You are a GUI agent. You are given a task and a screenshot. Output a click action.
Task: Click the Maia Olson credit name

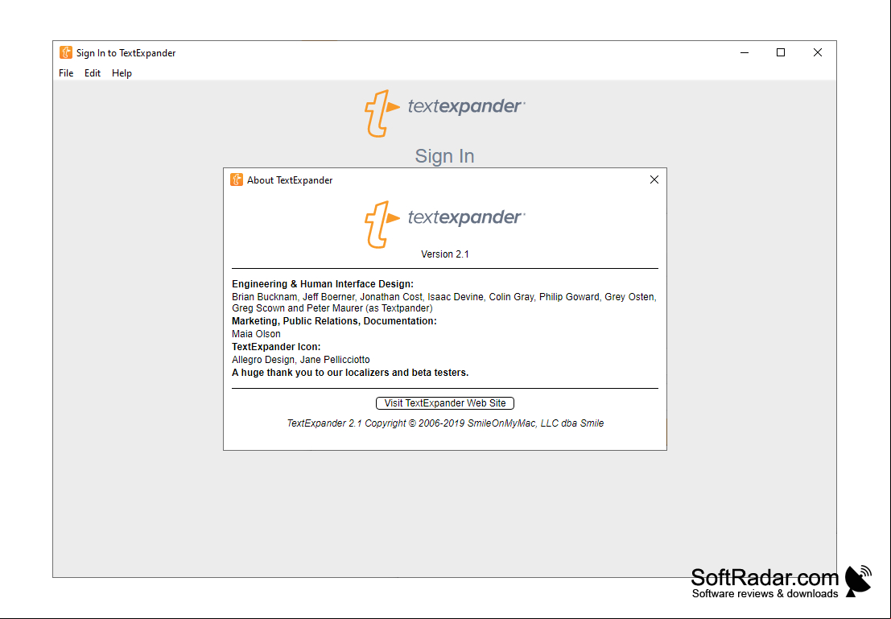(x=256, y=334)
